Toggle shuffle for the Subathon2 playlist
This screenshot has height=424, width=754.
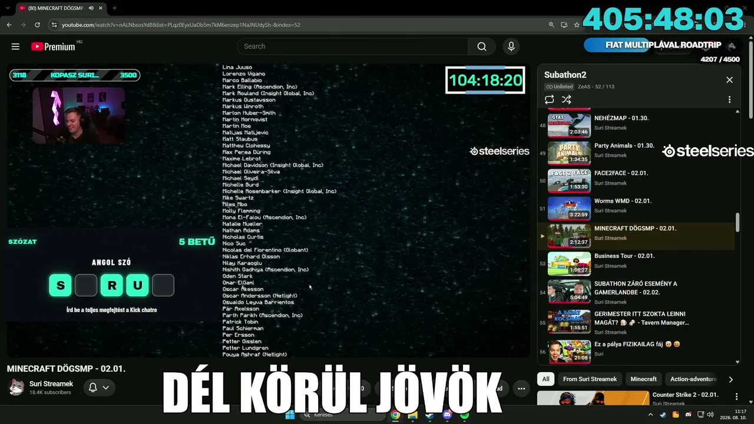coord(566,100)
